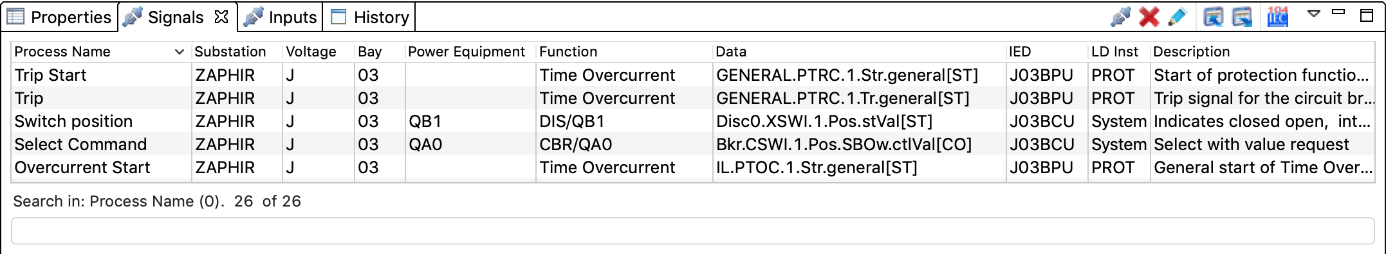Click the Bkr.CSWI.1.Pos.SBOw.ctlVal[CO] data cell

844,144
